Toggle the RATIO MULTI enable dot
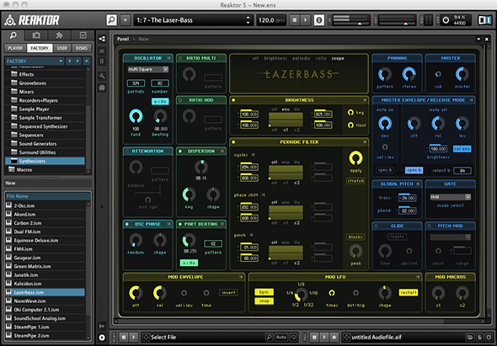This screenshot has height=346, width=497. click(x=180, y=58)
